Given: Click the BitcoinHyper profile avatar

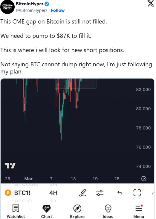Looking at the screenshot, I should coord(7,7).
